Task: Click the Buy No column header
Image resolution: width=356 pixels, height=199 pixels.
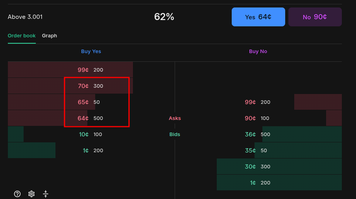Action: click(x=258, y=52)
